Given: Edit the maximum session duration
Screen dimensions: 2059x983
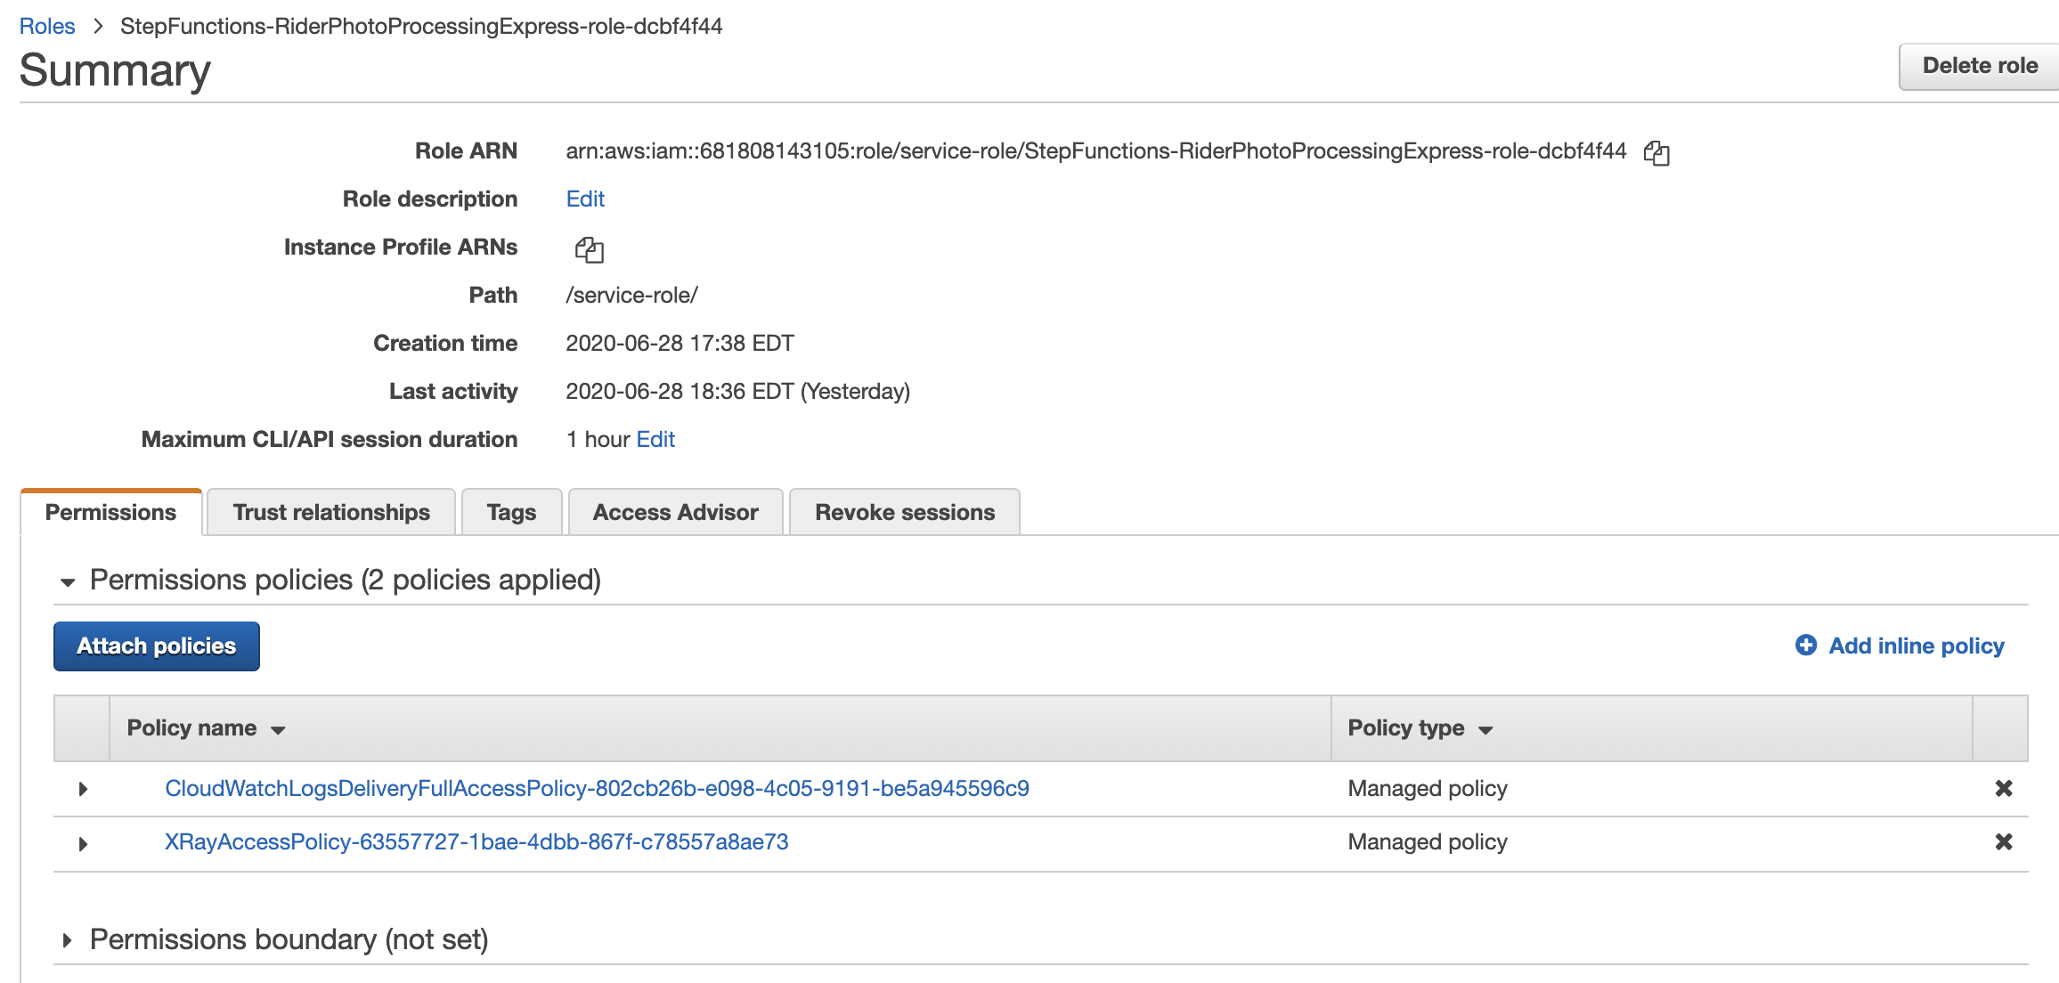Looking at the screenshot, I should tap(655, 439).
